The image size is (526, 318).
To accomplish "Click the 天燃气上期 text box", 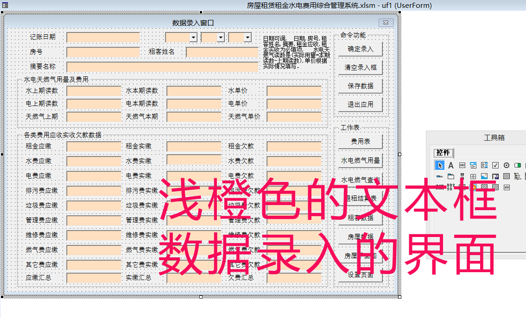I will (x=94, y=117).
